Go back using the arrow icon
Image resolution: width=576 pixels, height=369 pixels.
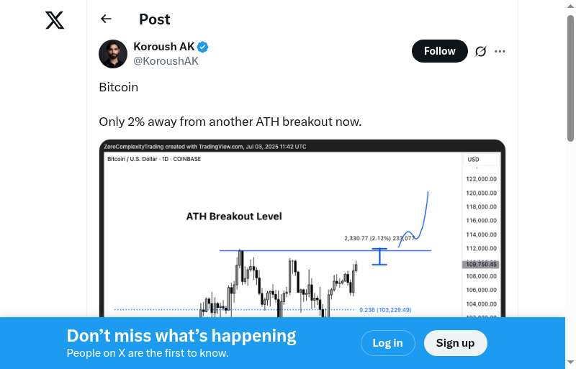pyautogui.click(x=107, y=19)
